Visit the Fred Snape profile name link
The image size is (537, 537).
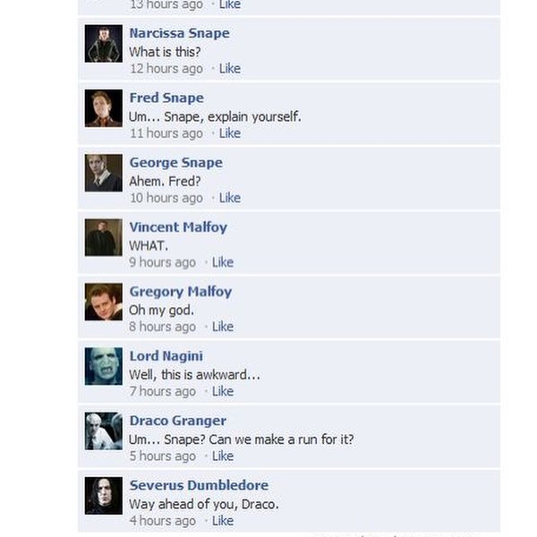click(166, 98)
